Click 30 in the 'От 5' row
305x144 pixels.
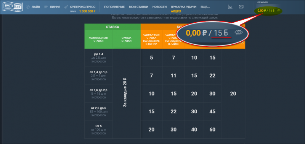click(x=173, y=130)
